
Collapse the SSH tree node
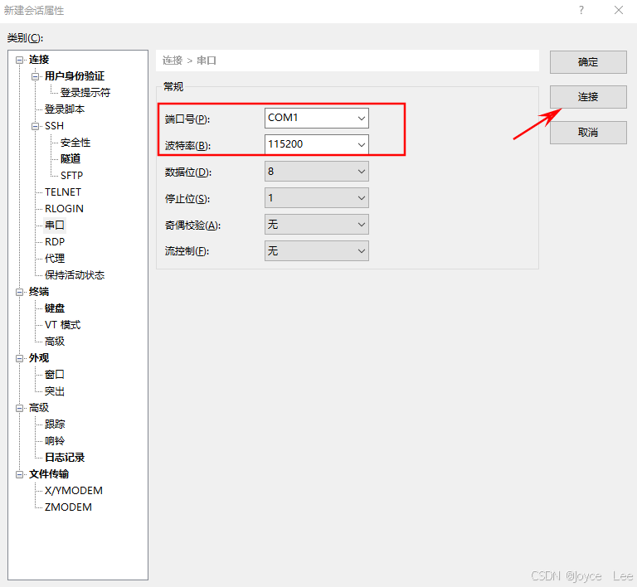[36, 126]
